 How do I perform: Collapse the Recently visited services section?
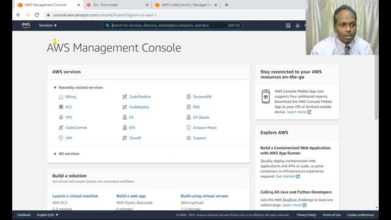55,87
